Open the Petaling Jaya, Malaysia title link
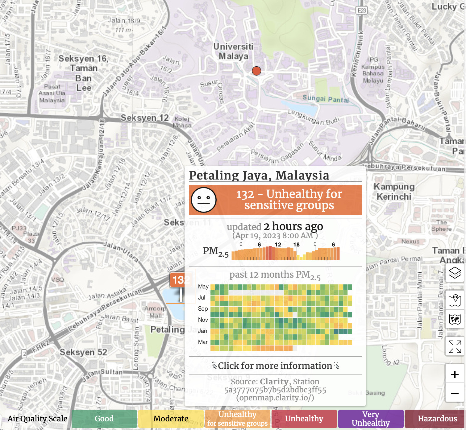Viewport: 466px width, 430px height. point(259,175)
